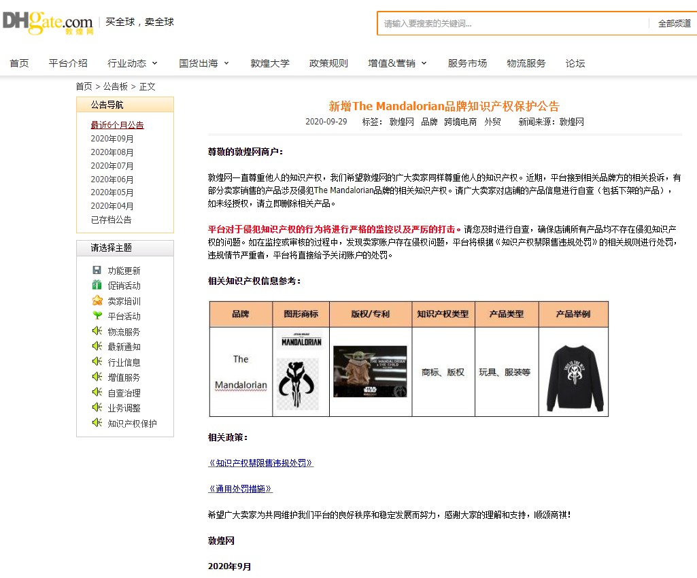This screenshot has width=697, height=578.
Task: Open the 《通用处罚措施》 policy link
Action: 241,489
